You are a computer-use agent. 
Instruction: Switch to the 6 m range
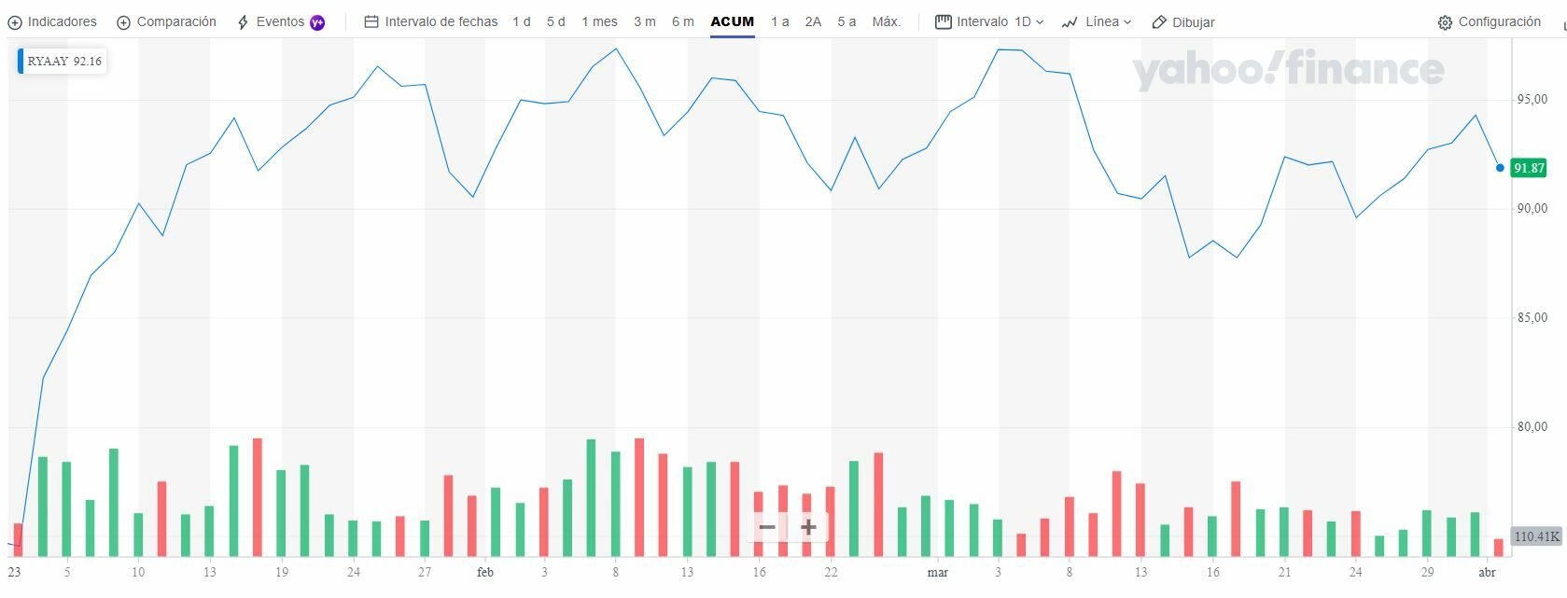click(x=682, y=21)
